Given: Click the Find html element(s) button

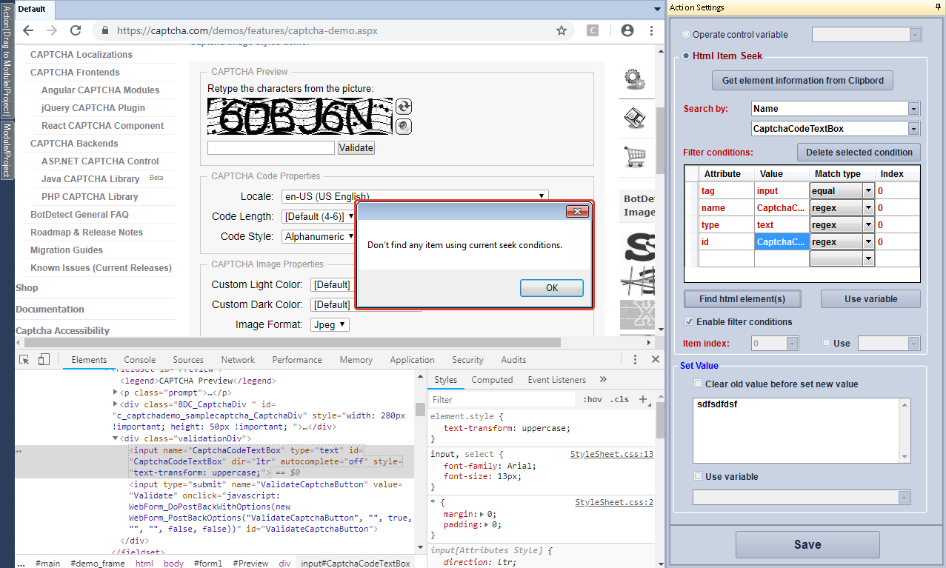Looking at the screenshot, I should (744, 299).
